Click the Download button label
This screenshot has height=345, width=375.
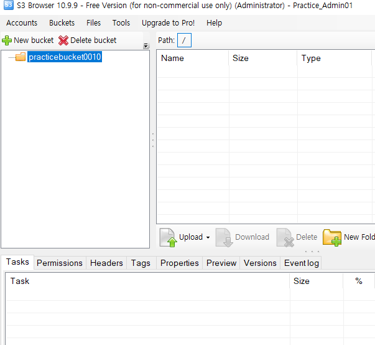click(252, 237)
